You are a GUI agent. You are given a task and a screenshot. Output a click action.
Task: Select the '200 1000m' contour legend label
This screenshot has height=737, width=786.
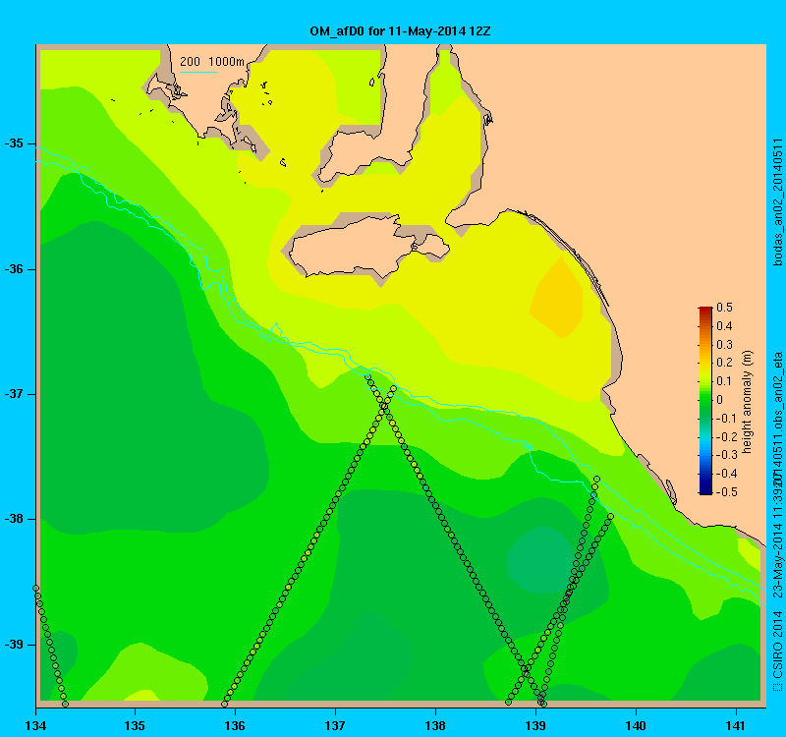click(x=212, y=61)
